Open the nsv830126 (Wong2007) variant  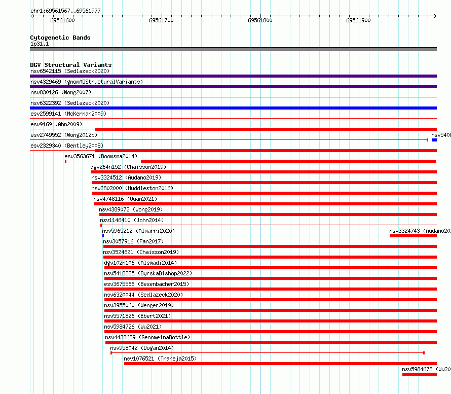click(61, 92)
